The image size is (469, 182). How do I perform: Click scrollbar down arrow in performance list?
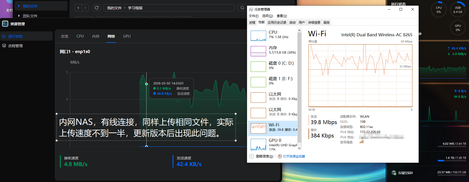tap(299, 148)
